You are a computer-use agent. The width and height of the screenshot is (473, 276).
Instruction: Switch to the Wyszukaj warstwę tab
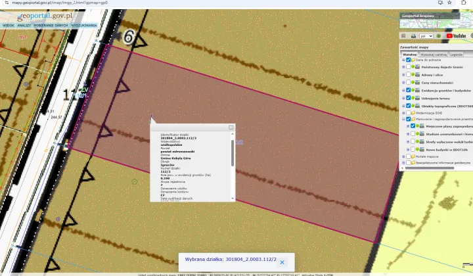434,55
